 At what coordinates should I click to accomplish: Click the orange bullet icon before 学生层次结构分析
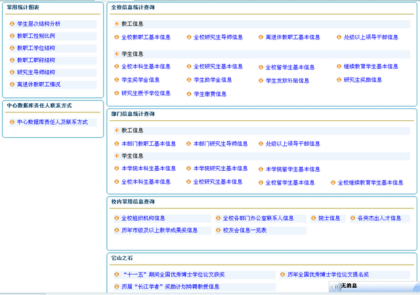(x=12, y=24)
